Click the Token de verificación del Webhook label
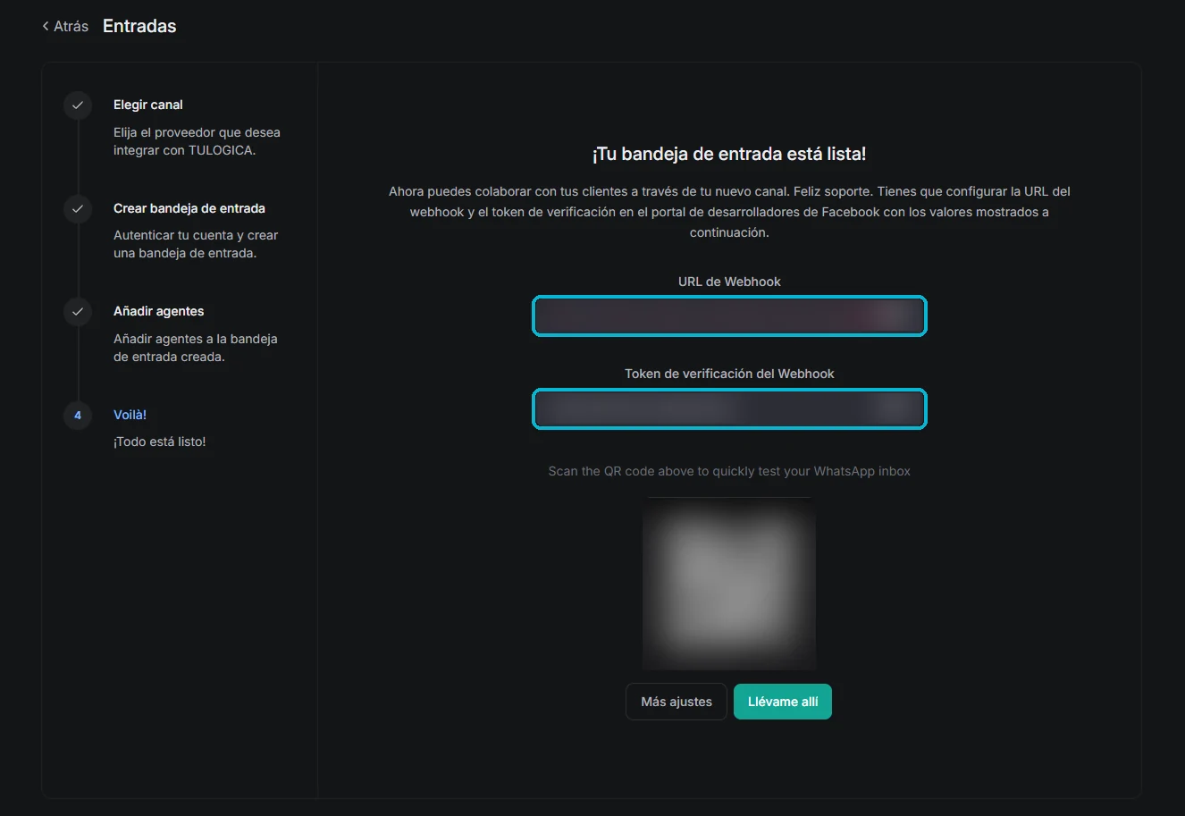Screen dimensions: 1185x816 coord(729,374)
